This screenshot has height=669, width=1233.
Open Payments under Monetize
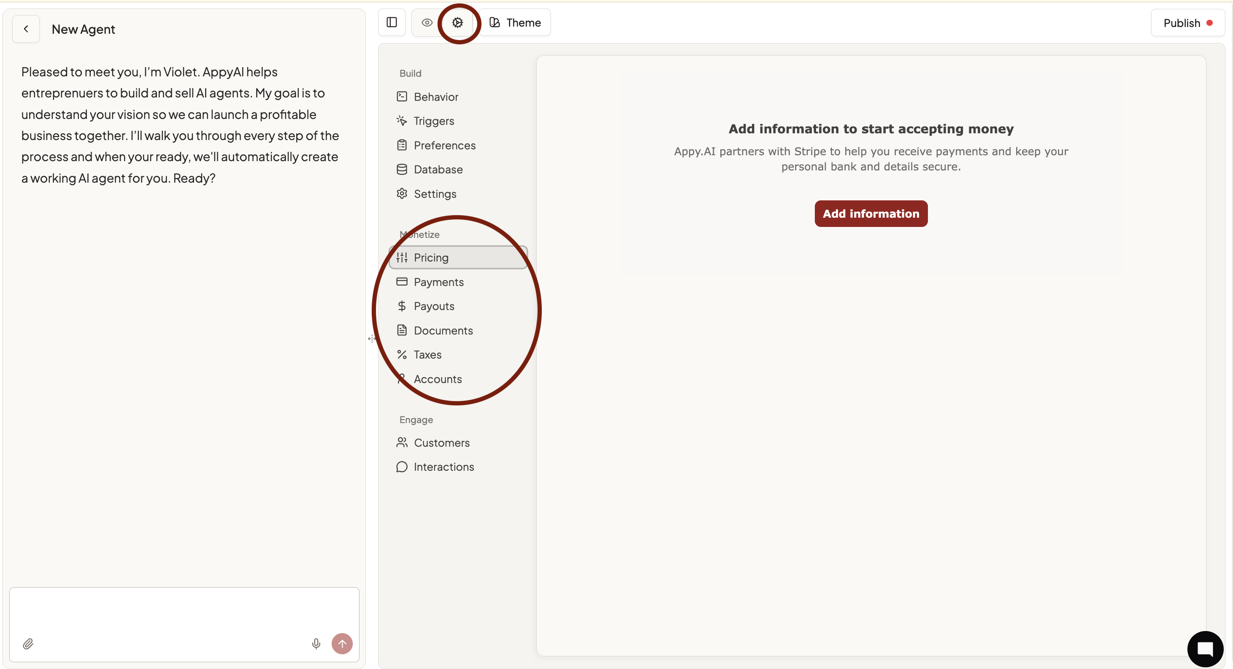point(438,282)
